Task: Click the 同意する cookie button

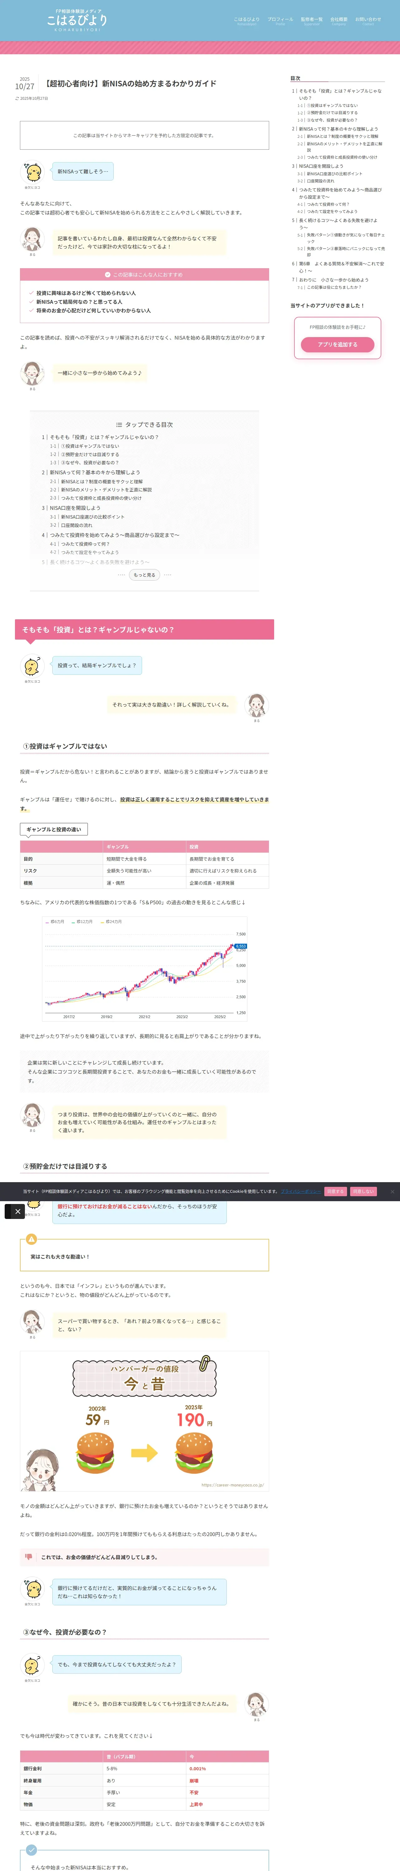Action: pos(336,1191)
